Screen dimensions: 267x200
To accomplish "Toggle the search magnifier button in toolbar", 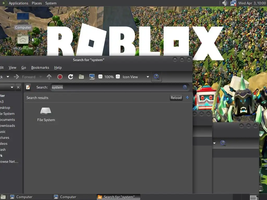I will click(156, 77).
